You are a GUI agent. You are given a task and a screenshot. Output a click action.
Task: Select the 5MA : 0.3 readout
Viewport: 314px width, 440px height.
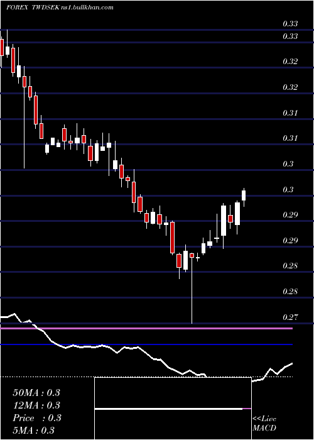(x=34, y=430)
